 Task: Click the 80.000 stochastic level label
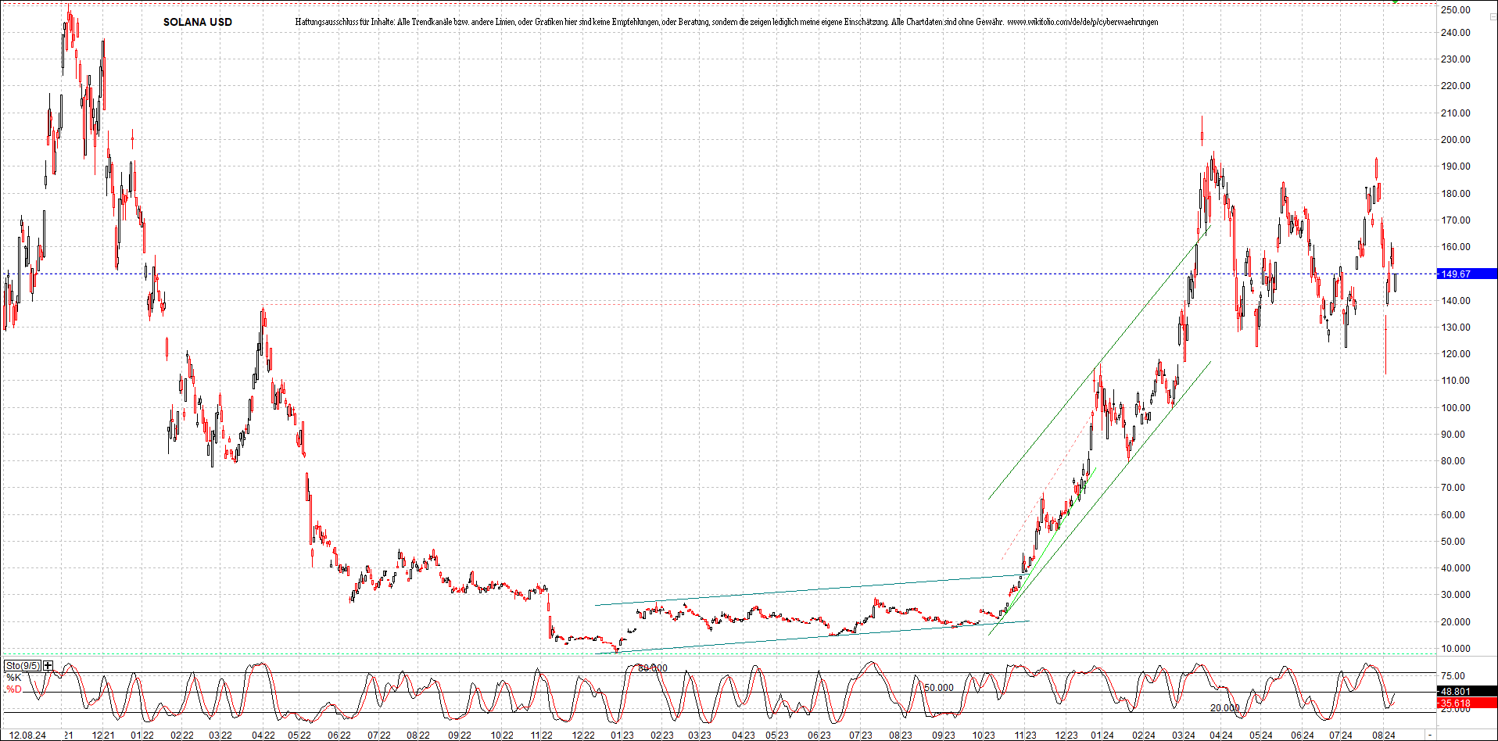[653, 668]
